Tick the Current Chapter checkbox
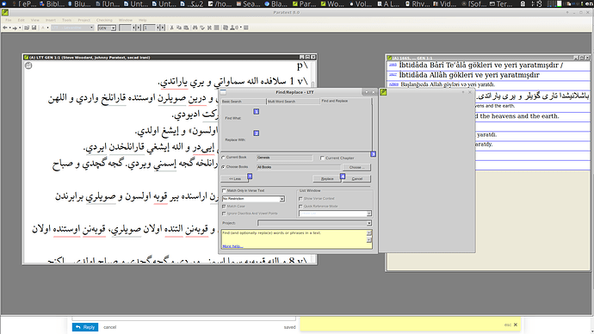The image size is (594, 334). 322,158
